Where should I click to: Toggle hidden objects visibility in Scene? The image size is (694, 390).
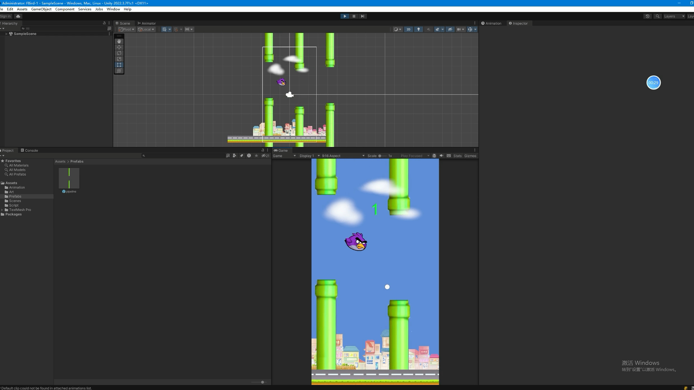pos(450,29)
